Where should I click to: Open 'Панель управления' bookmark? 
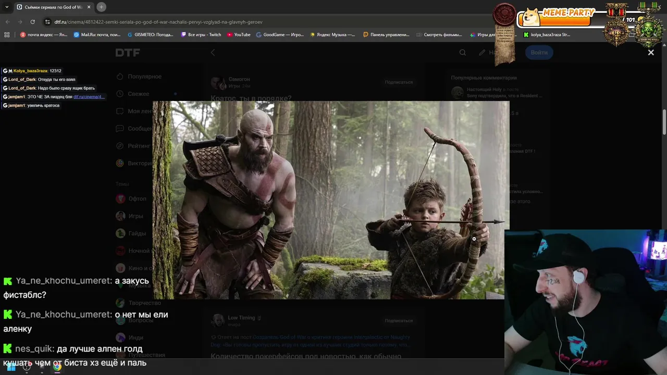pyautogui.click(x=386, y=35)
